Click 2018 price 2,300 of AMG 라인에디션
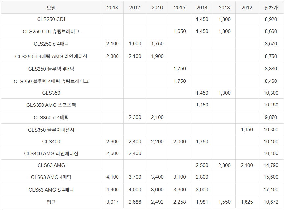This screenshot has width=285, height=210. click(112, 56)
